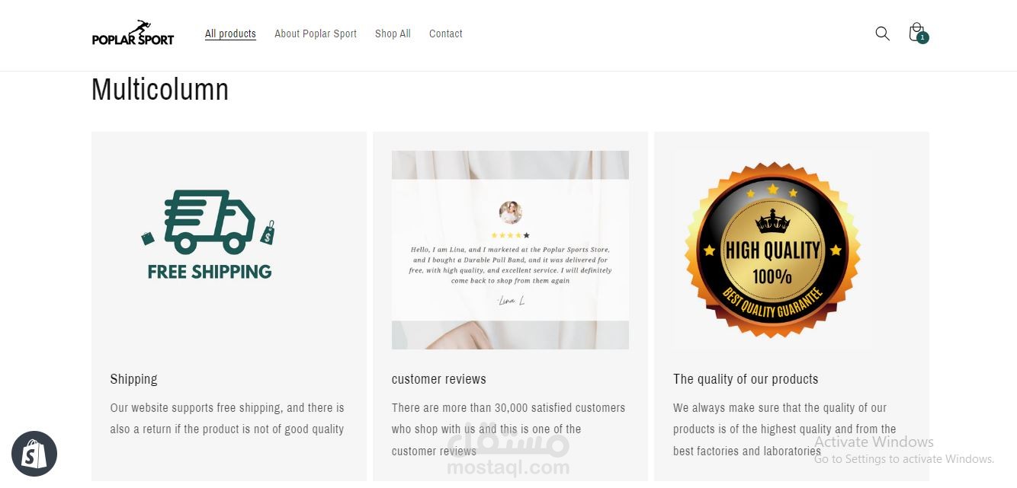Select Shop All in navigation
Viewport: 1017px width, 488px height.
[393, 33]
